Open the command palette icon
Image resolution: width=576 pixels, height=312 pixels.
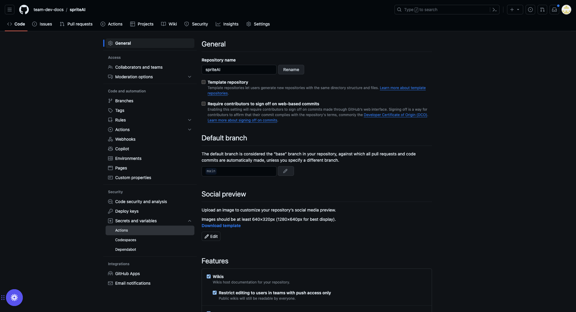pos(495,10)
